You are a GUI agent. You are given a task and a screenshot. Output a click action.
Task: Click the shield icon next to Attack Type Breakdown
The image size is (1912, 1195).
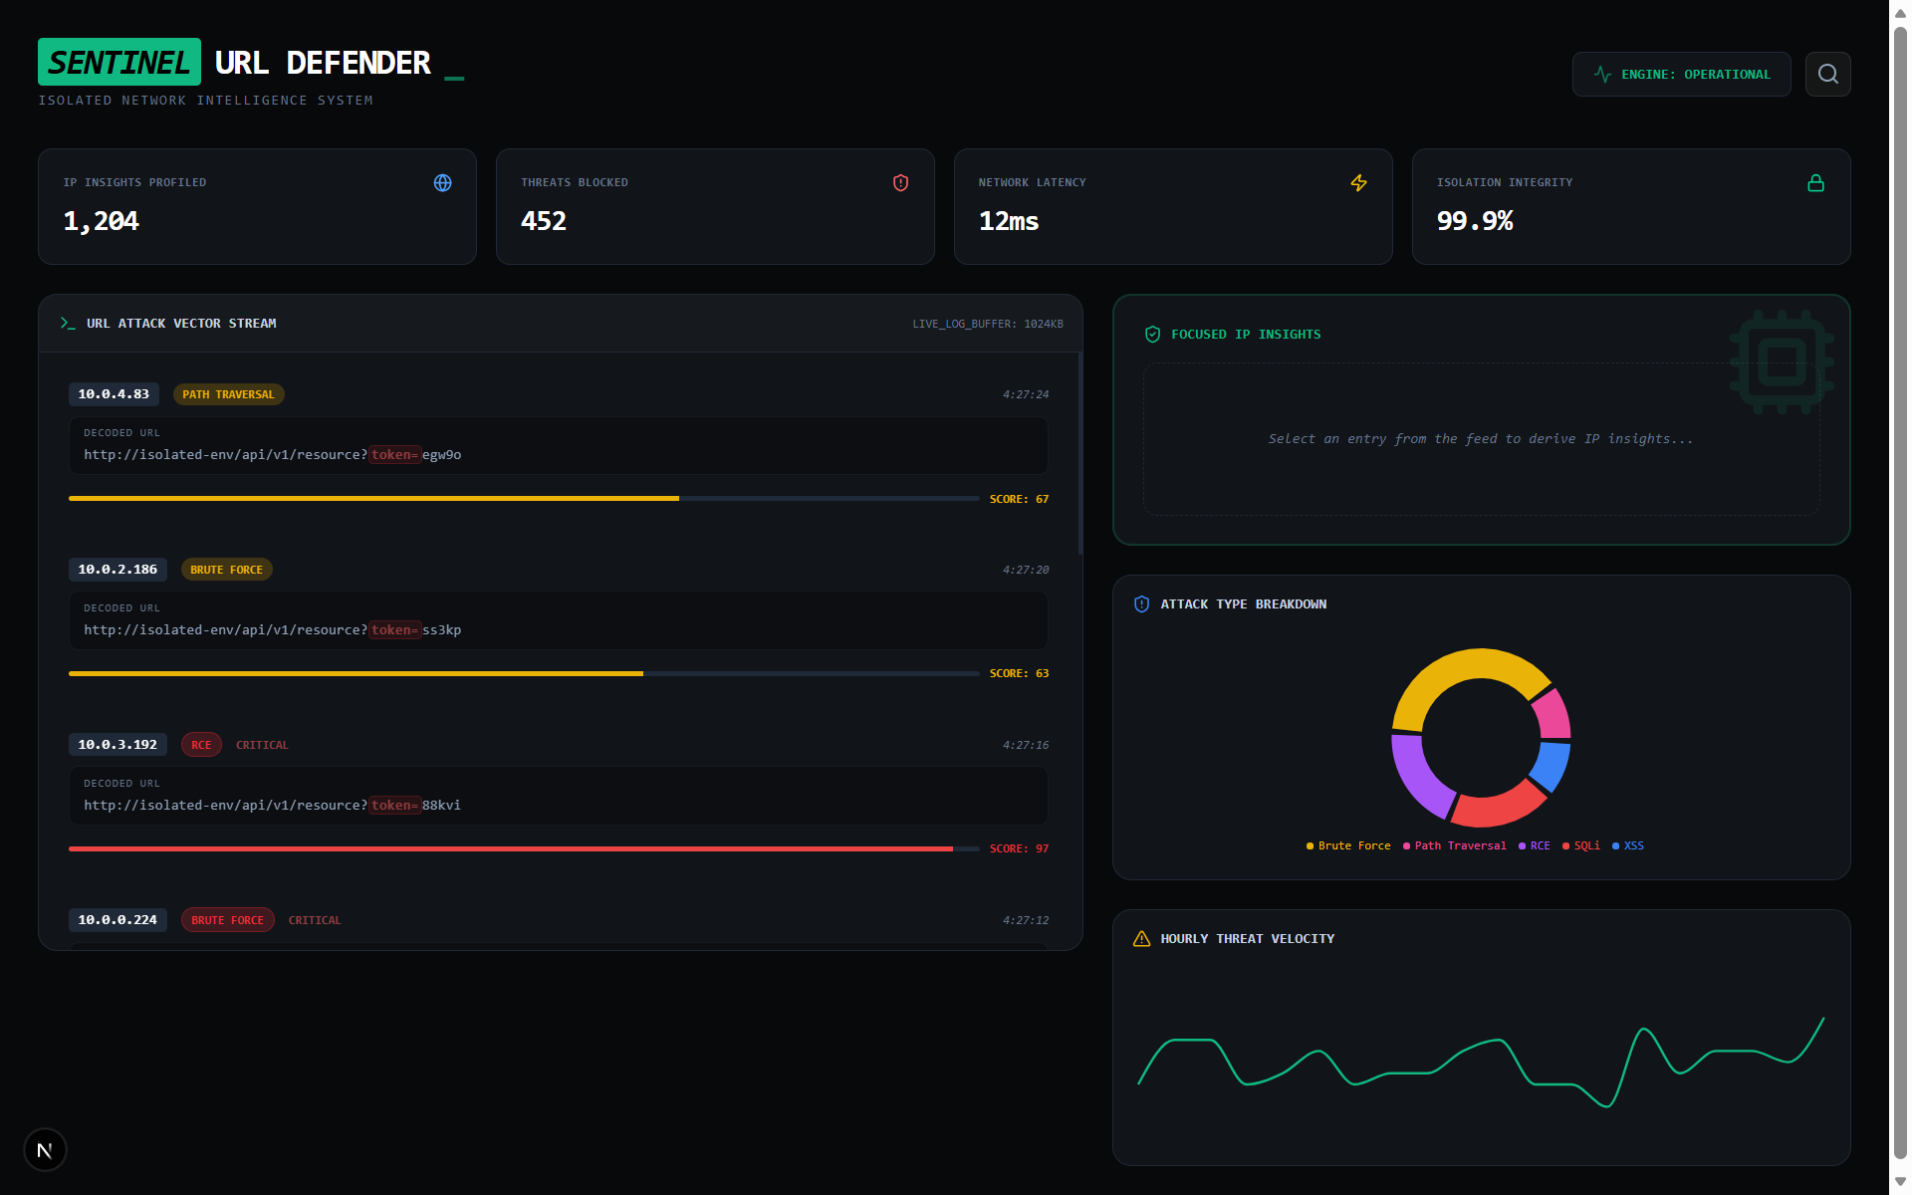point(1141,604)
